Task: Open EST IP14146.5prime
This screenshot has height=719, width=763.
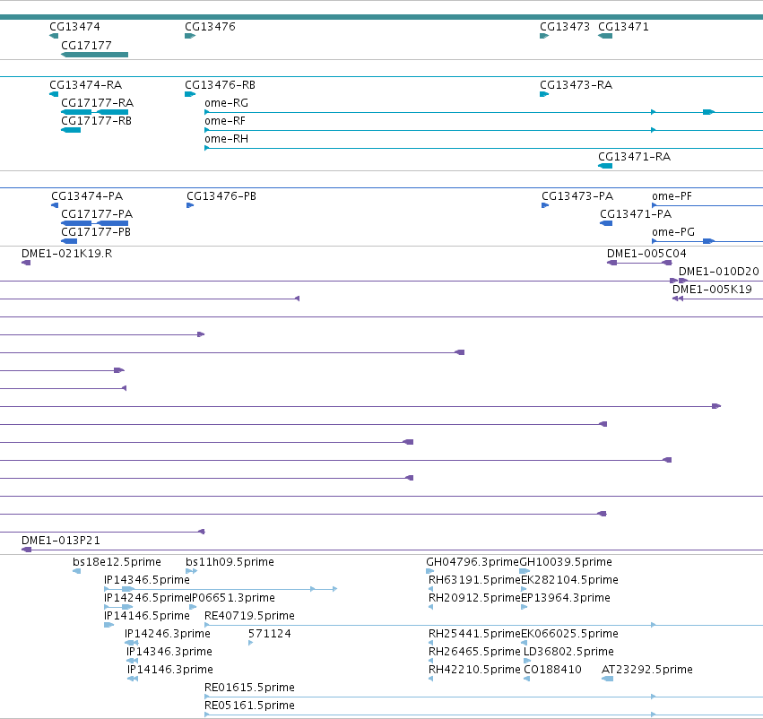Action: [147, 617]
